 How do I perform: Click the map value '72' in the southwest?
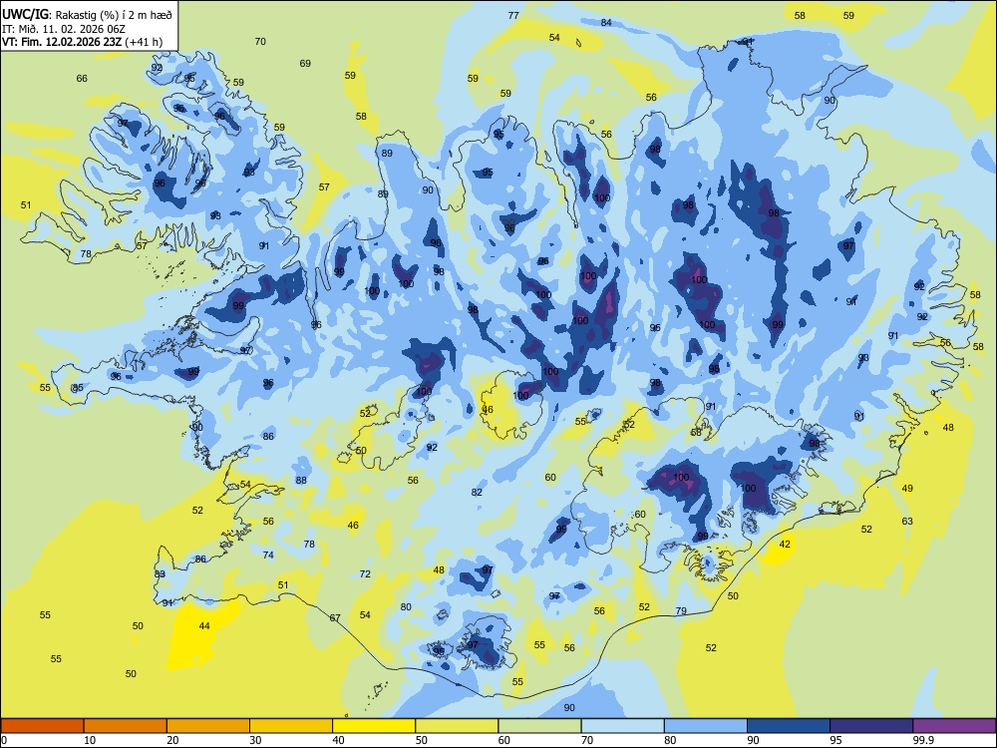click(x=365, y=573)
